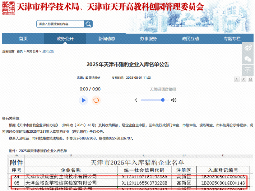Click the loud speaker volume icon
Screen dimensions: 255x191
pyautogui.click(x=174, y=100)
